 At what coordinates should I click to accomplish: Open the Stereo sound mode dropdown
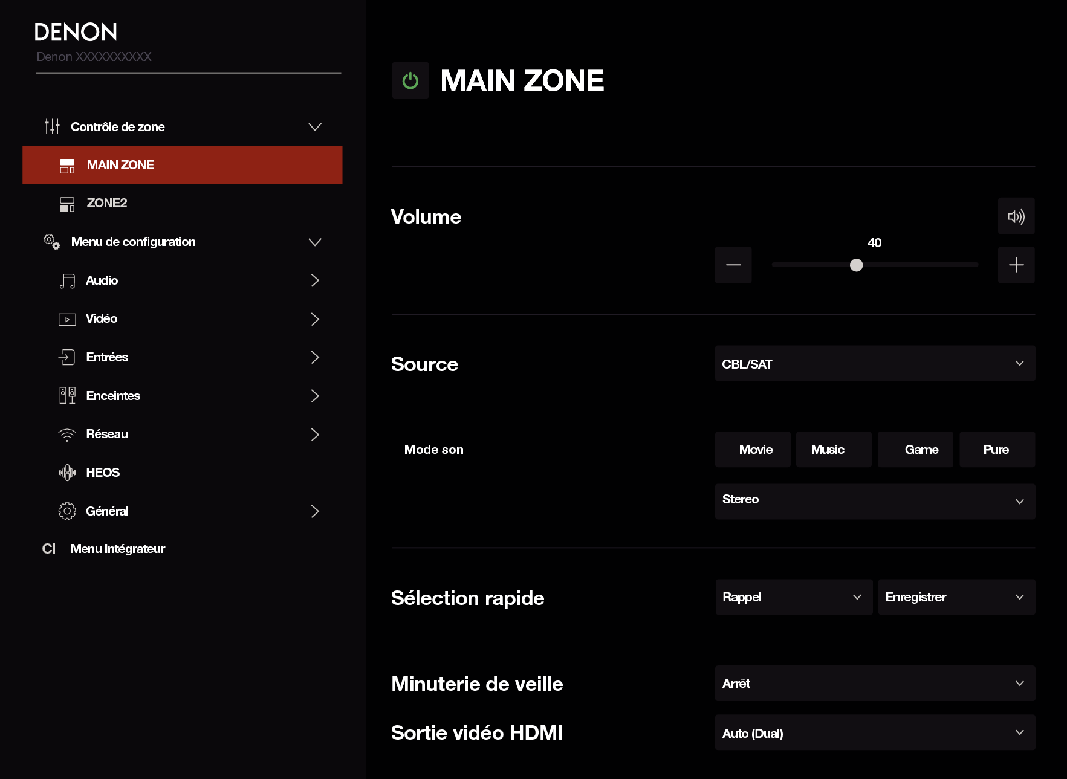(874, 501)
